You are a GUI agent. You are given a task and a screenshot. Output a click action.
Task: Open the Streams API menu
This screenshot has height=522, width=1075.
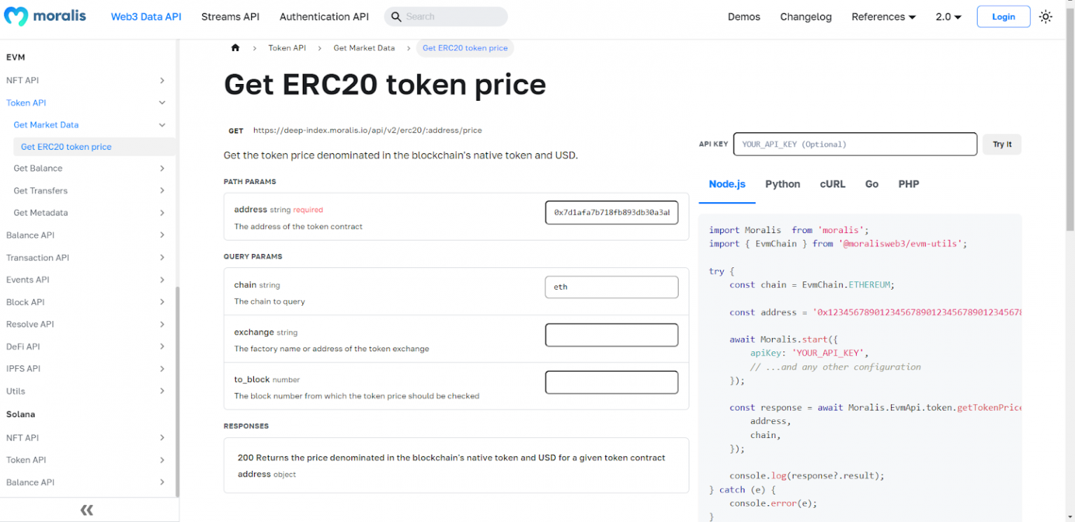[230, 16]
